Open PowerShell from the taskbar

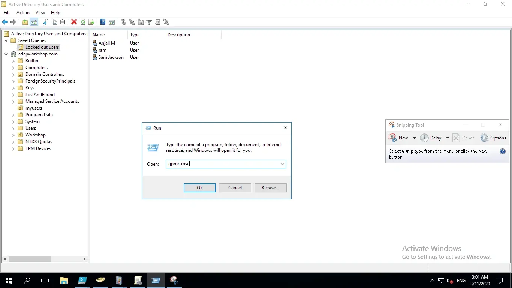click(82, 280)
